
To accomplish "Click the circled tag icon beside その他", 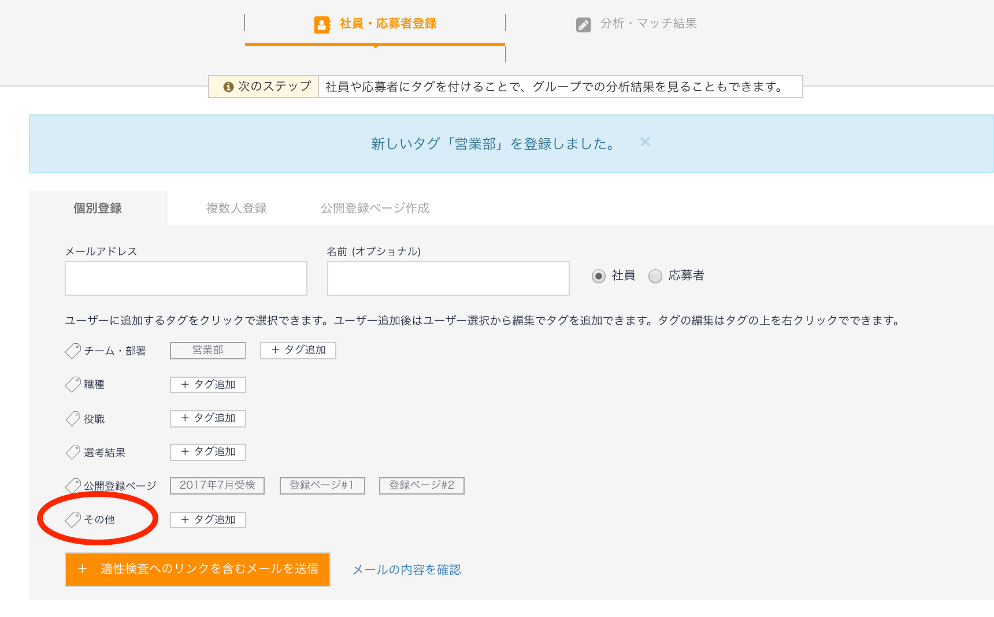I will 73,519.
